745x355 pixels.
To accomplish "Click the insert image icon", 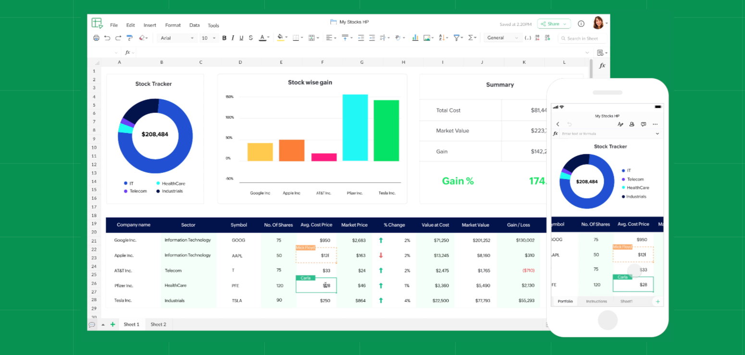I will point(427,38).
